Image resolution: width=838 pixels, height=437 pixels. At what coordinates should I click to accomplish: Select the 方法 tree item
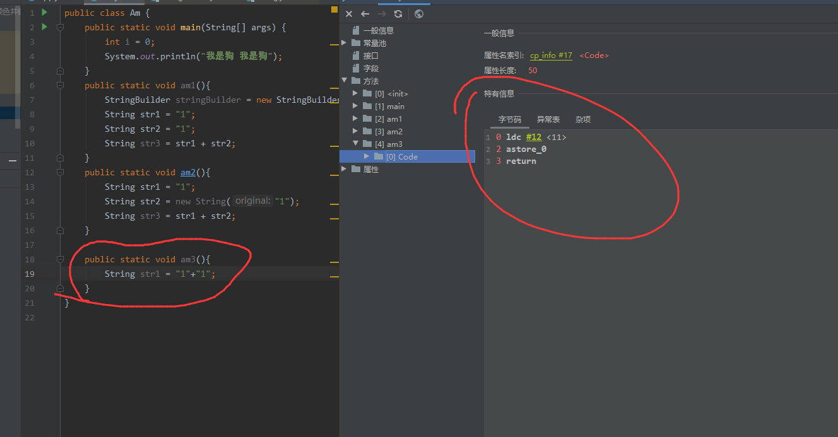click(371, 81)
